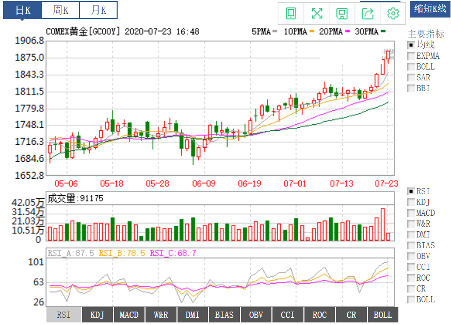
Task: Open chart settings gear icon
Action: pyautogui.click(x=393, y=13)
